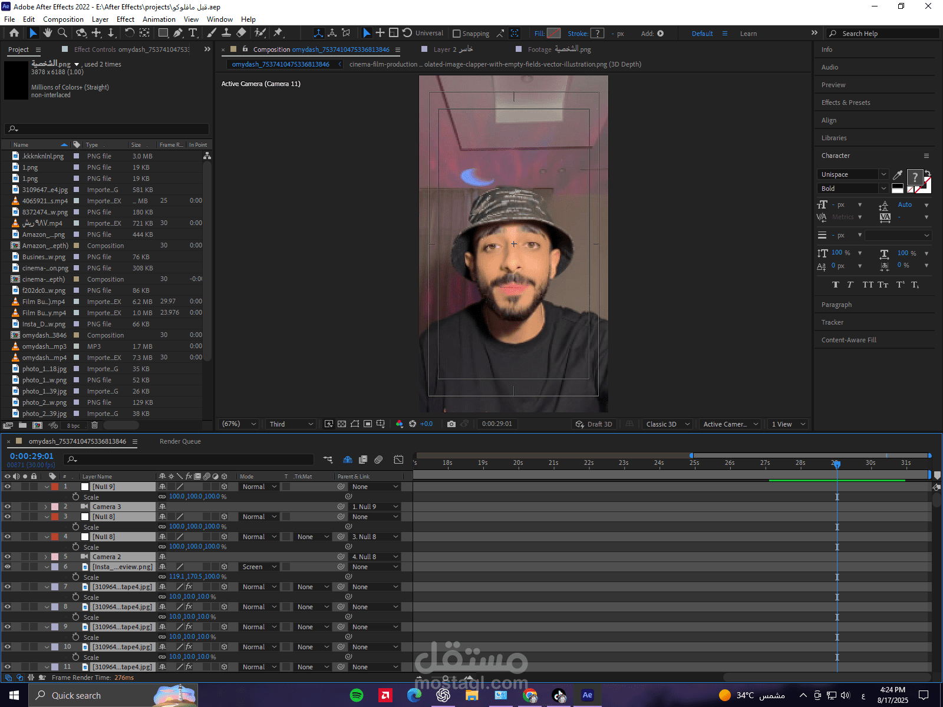The height and width of the screenshot is (707, 943).
Task: Open the Learn workspace
Action: tap(749, 34)
